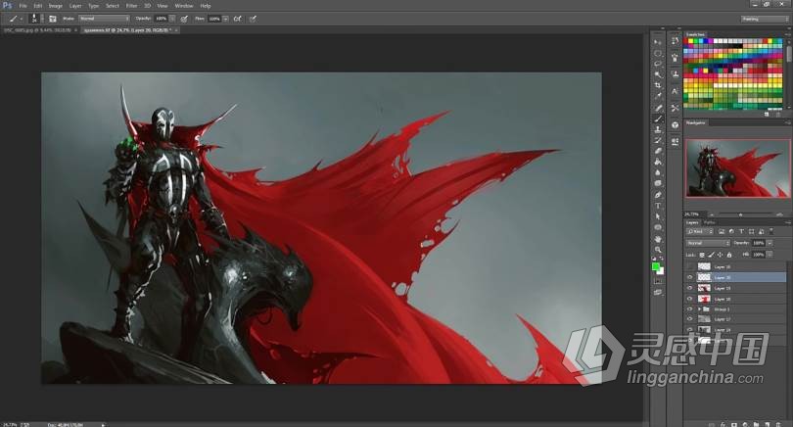Select the Crop tool
The width and height of the screenshot is (793, 427).
(x=658, y=85)
